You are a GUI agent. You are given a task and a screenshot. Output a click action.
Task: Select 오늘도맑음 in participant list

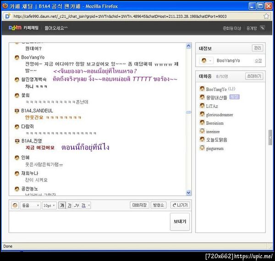[217, 140]
